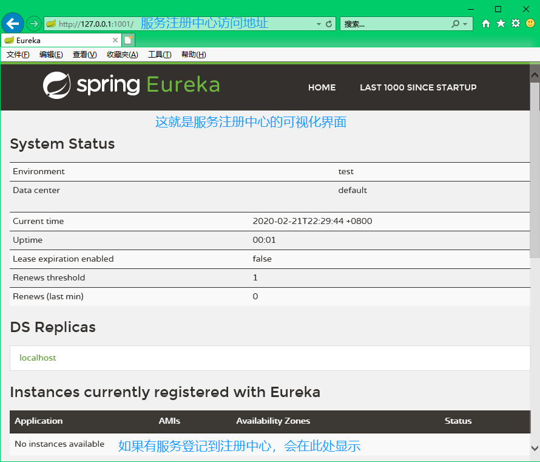540x462 pixels.
Task: Click the scrollbar down arrow
Action: [535, 448]
